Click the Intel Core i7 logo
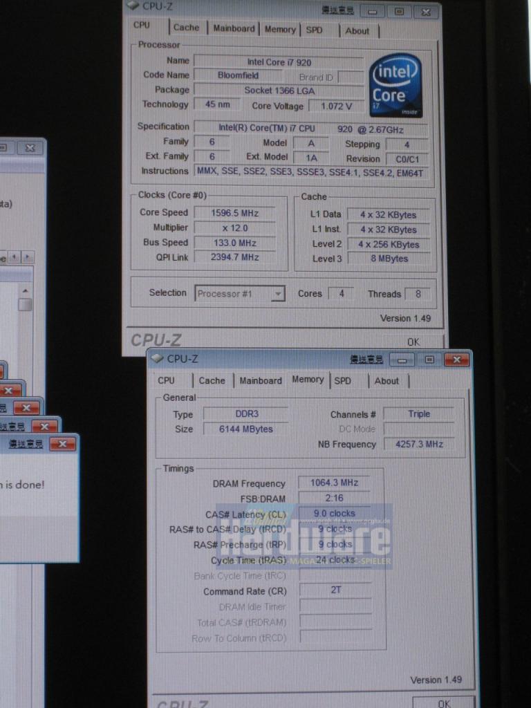531x708 pixels. [395, 85]
